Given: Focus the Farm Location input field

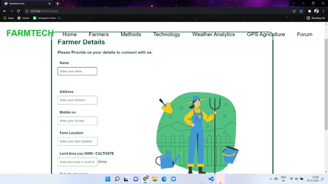Looking at the screenshot, I should pos(77,141).
